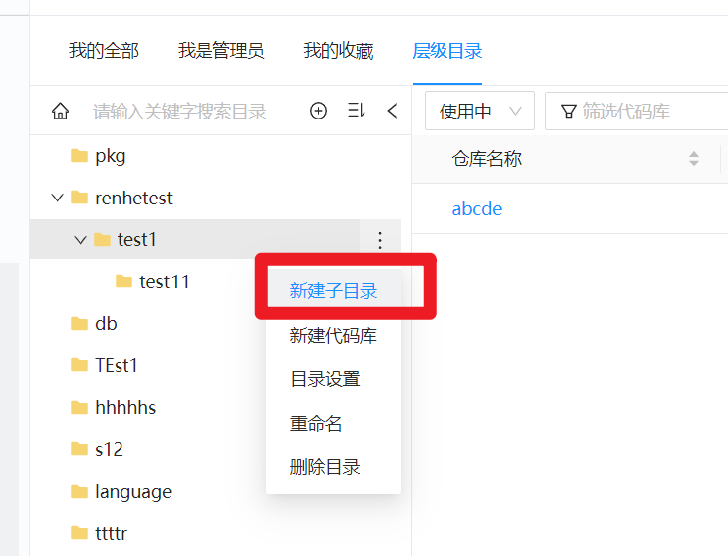Screen dimensions: 728x556
Task: Click the language folder icon
Action: (79, 491)
